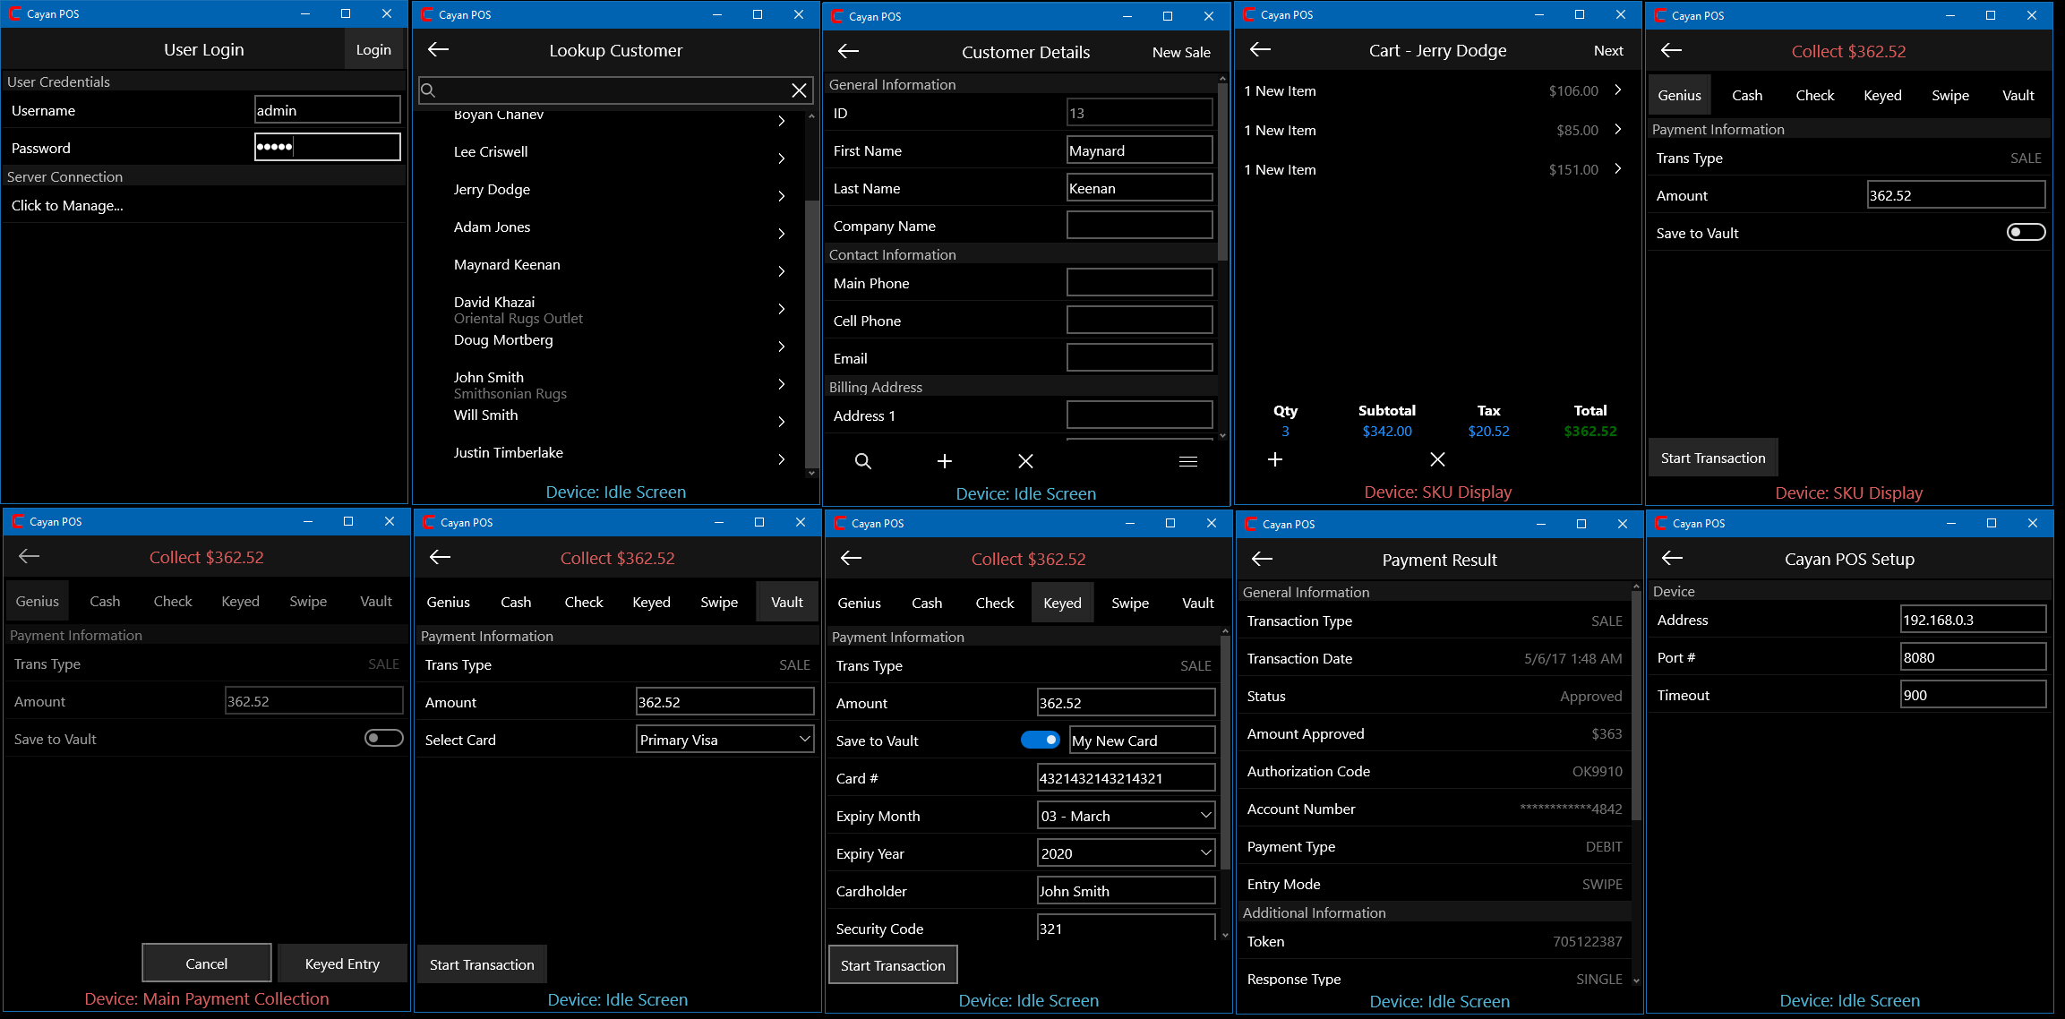
Task: Enable Save to Vault under Start Transaction window
Action: [2026, 233]
